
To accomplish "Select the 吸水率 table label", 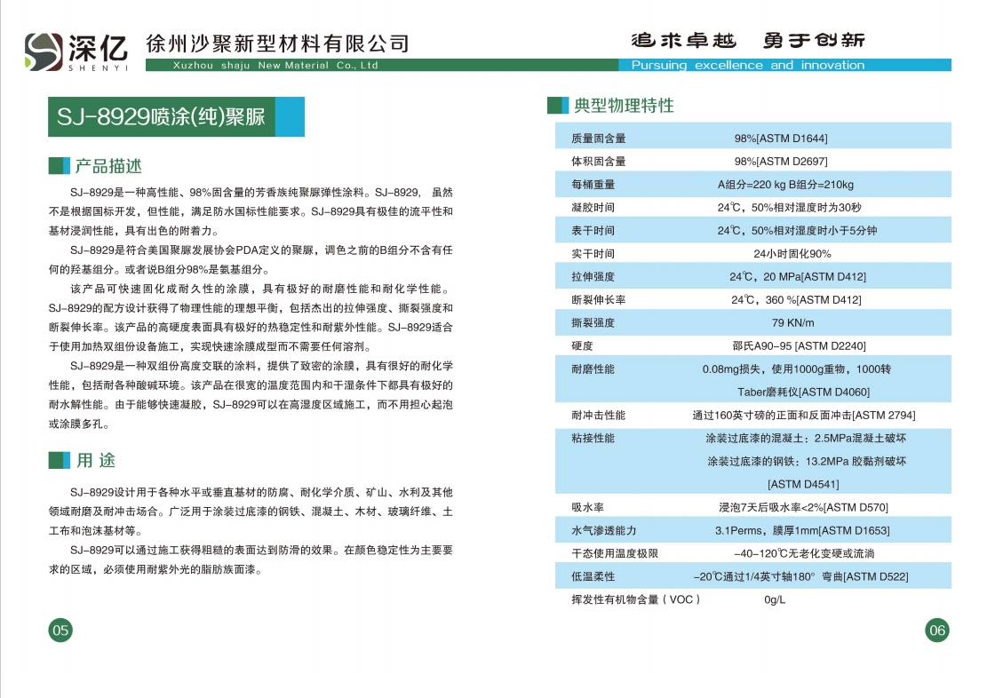I will point(587,508).
